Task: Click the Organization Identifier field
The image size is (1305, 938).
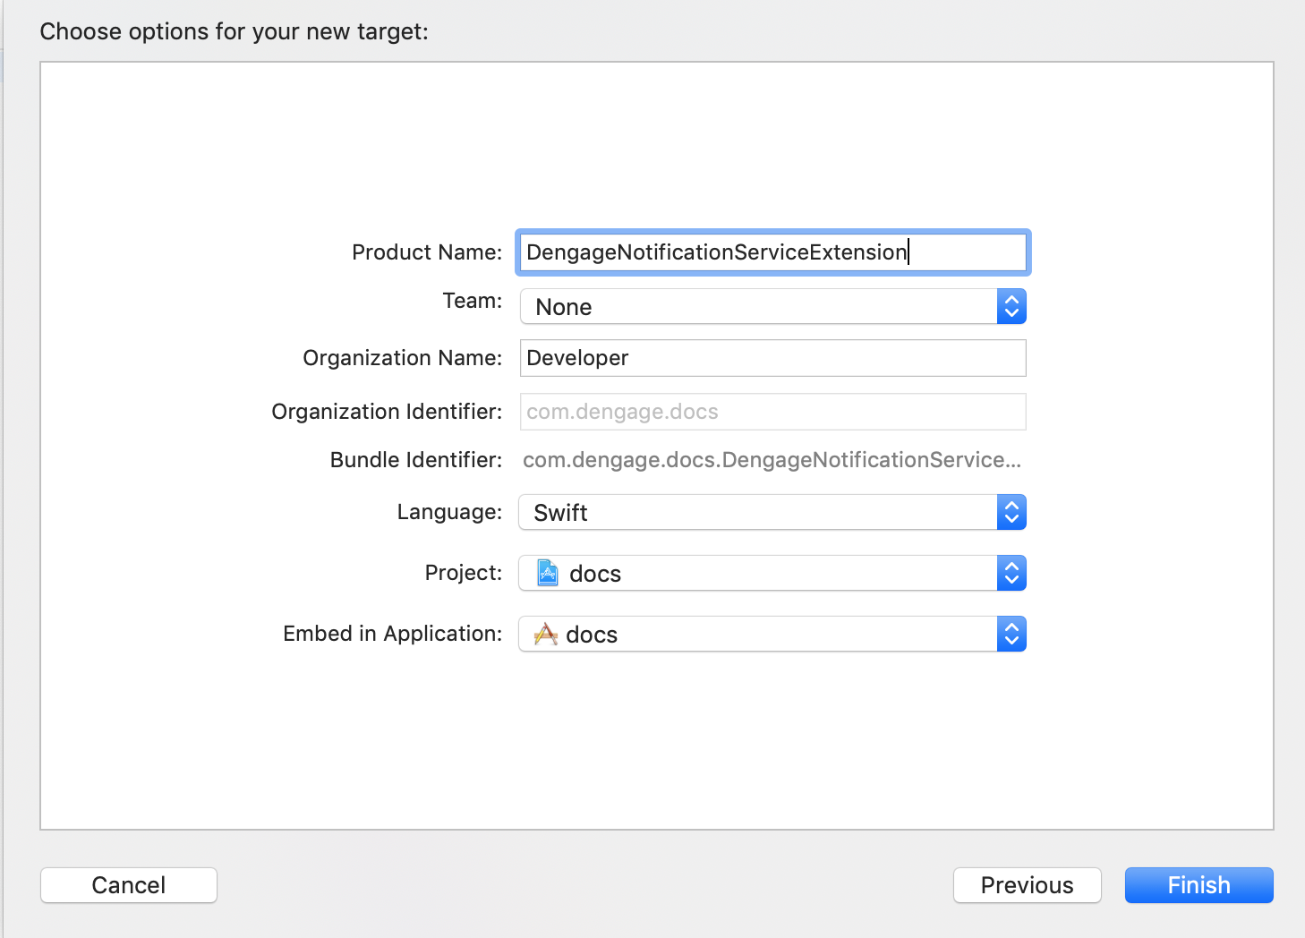Action: click(772, 412)
